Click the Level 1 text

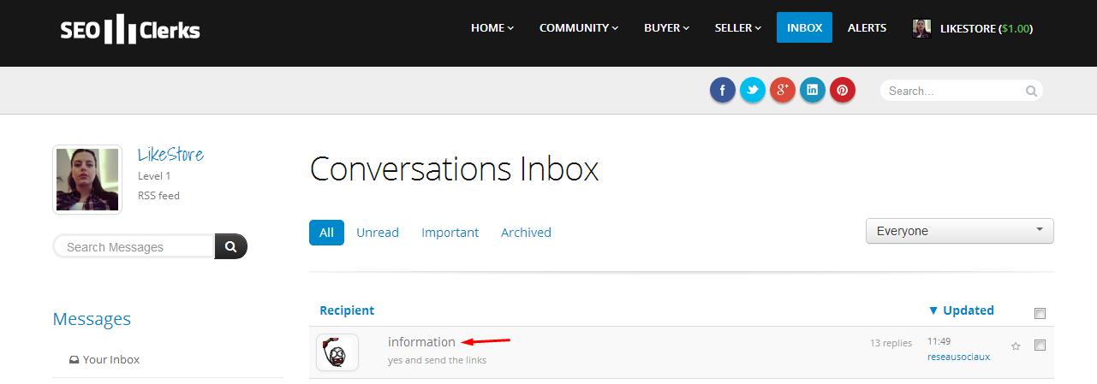pos(154,176)
